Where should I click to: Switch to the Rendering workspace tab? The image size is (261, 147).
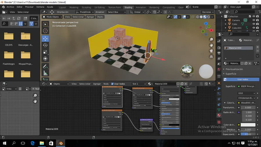coord(154,7)
